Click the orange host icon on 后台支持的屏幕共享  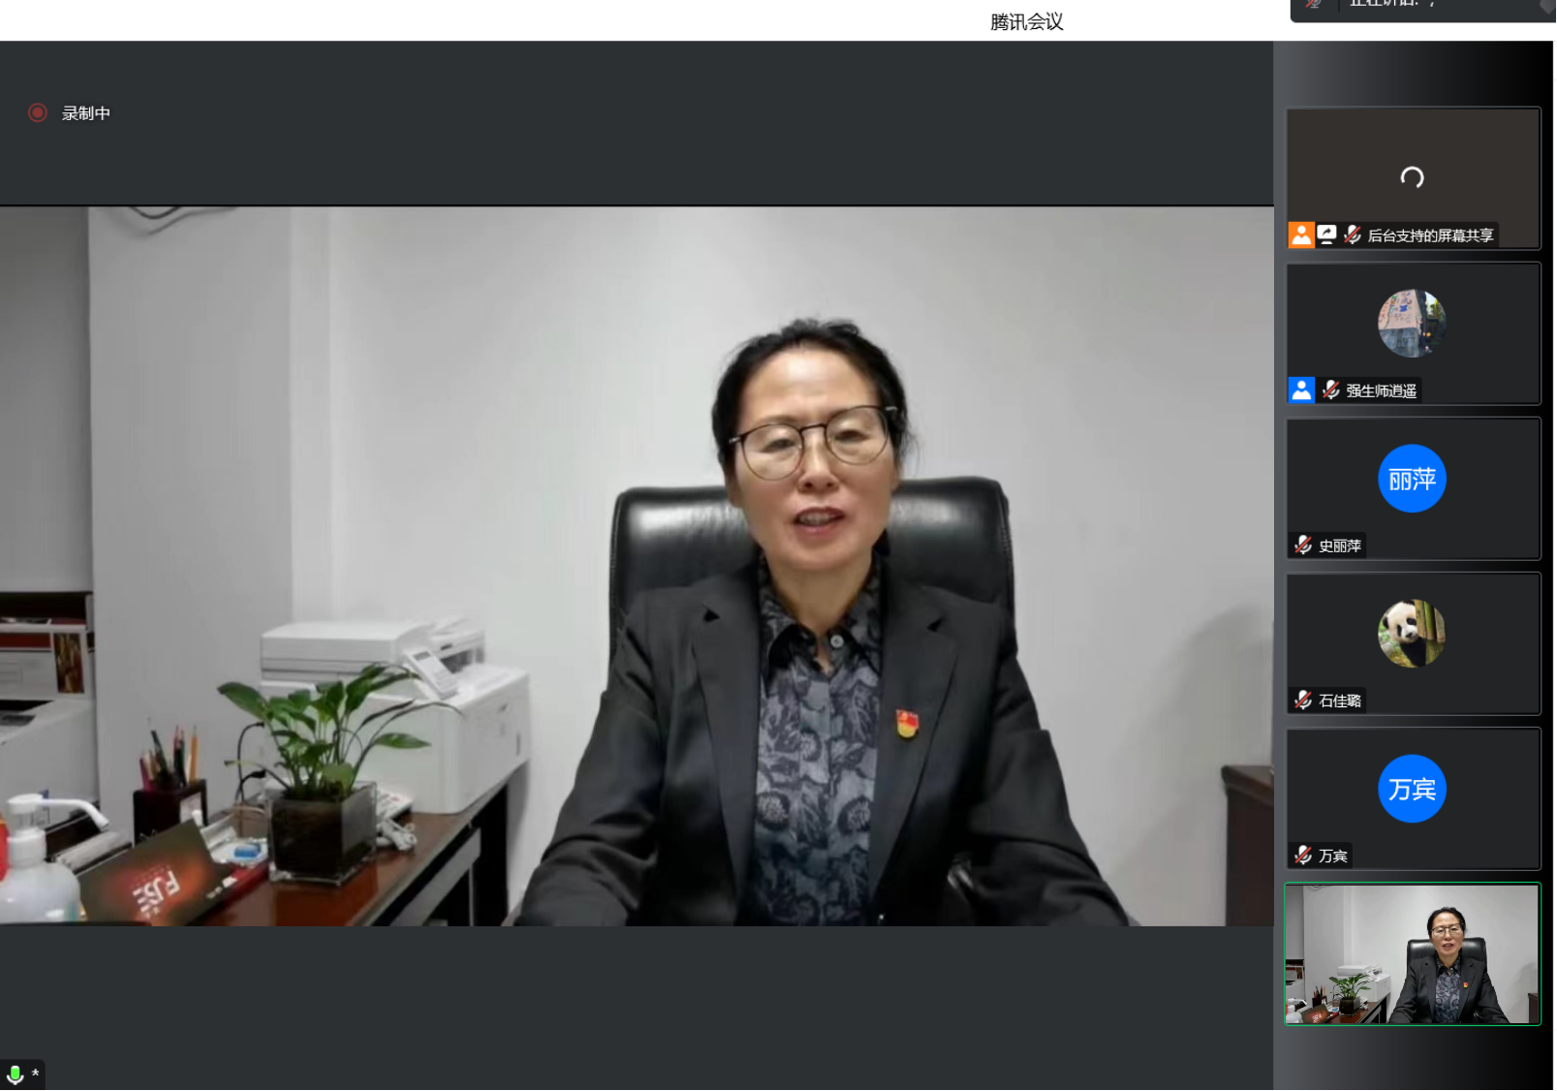tap(1301, 234)
